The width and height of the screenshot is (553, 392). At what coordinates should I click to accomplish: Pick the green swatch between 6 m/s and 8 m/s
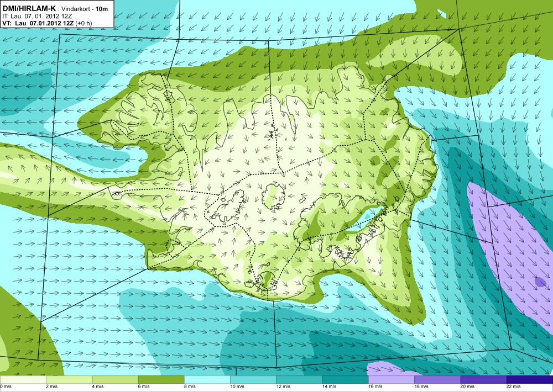pos(161,380)
